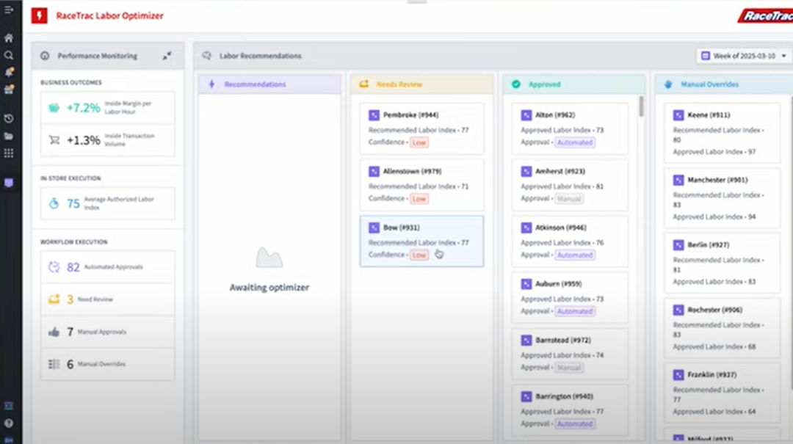Viewport: 793px width, 444px height.
Task: Click the Keene card store icon
Action: tap(678, 115)
